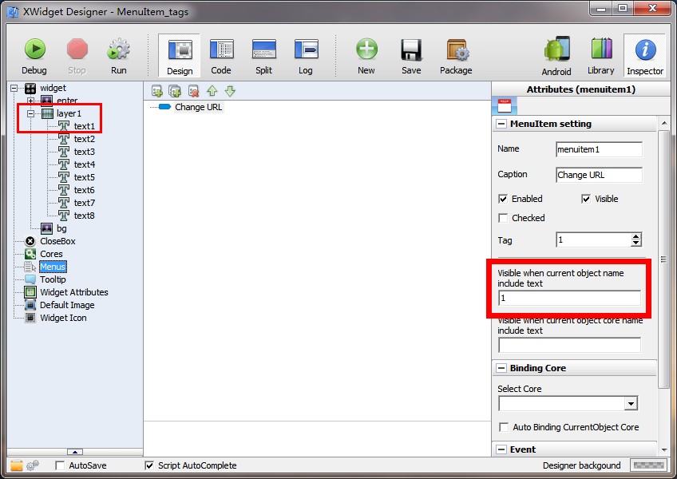Select text2 in the tree

tap(84, 139)
